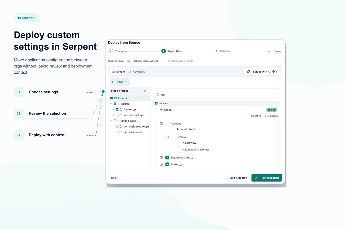Check the All_Accounts.listView checkbox

pyautogui.click(x=179, y=150)
